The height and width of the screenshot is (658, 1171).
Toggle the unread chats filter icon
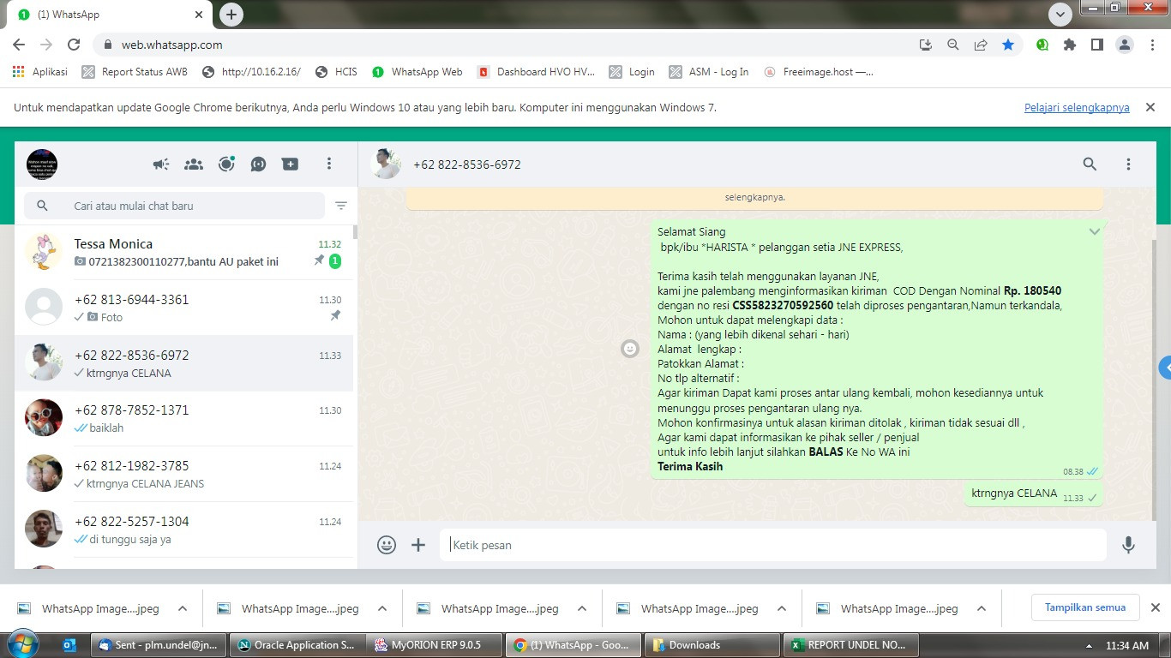(x=341, y=206)
